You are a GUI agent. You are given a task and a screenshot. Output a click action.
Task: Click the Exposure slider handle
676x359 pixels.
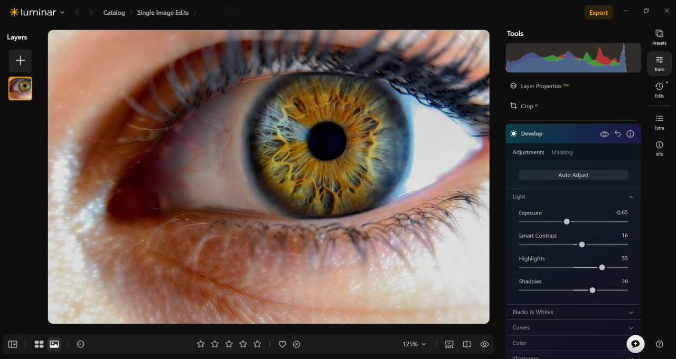(x=567, y=222)
